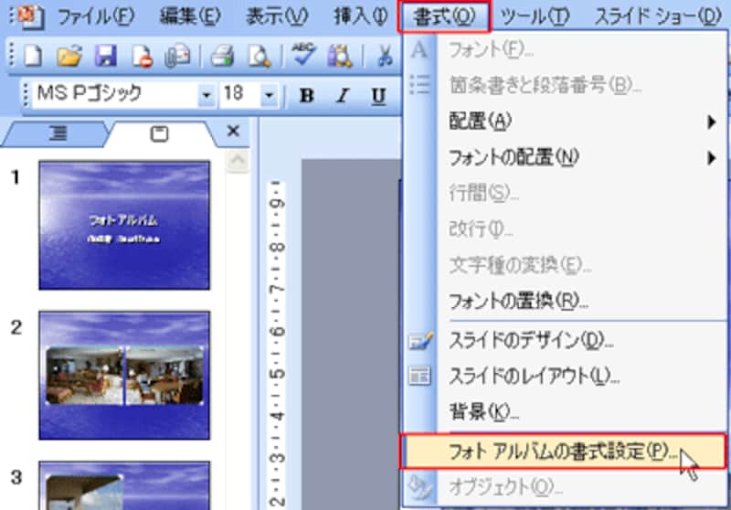Toggle Bold formatting button
The width and height of the screenshot is (731, 510).
(x=307, y=95)
